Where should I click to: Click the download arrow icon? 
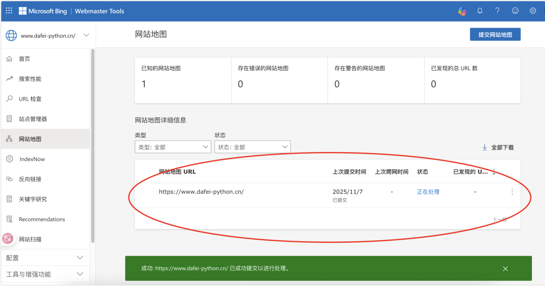coord(484,148)
